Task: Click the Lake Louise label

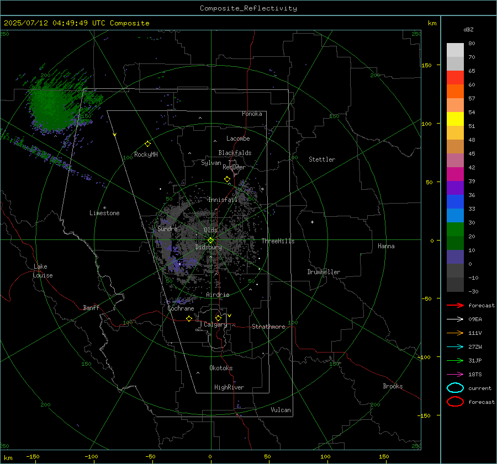Action: click(43, 271)
